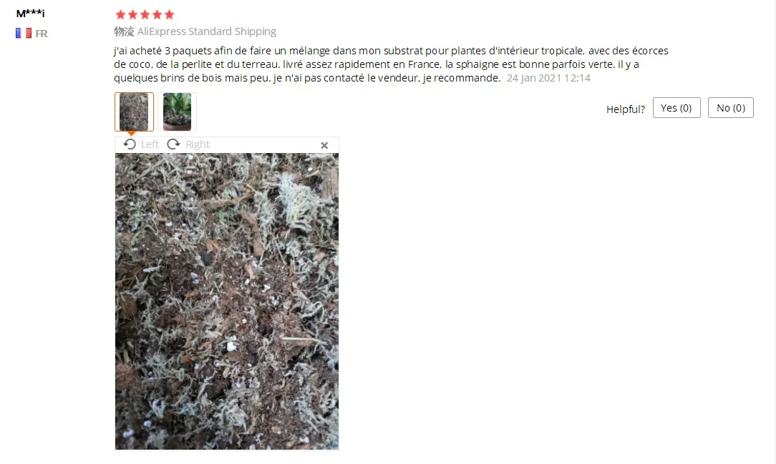Click the French review text paragraph
The image size is (776, 464).
pos(391,64)
